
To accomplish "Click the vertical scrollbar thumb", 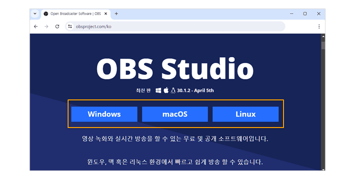I will [x=323, y=45].
